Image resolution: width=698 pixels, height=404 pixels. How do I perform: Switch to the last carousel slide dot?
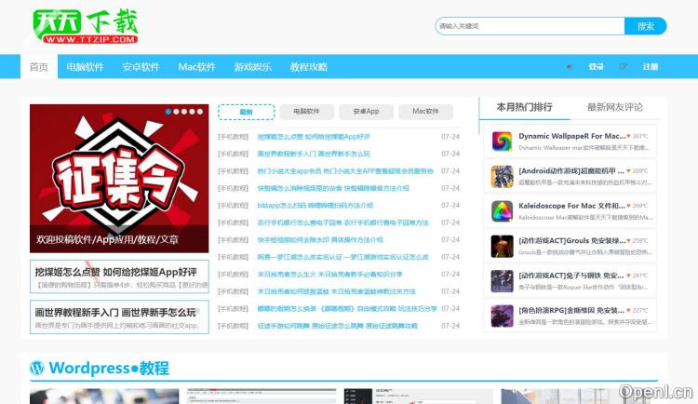pyautogui.click(x=199, y=111)
